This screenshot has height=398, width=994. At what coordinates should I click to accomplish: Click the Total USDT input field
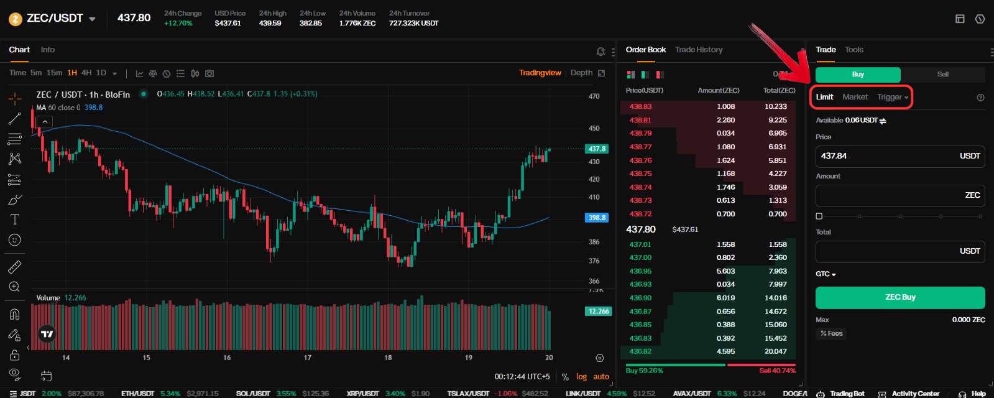[x=900, y=251]
